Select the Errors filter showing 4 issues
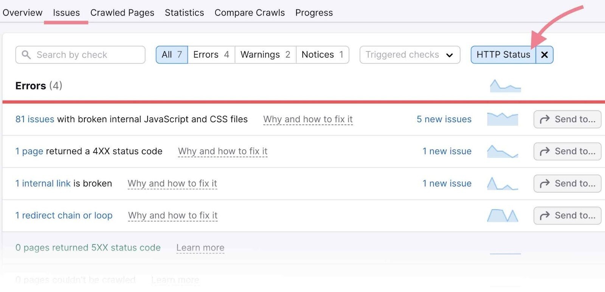This screenshot has width=605, height=292. click(x=211, y=54)
